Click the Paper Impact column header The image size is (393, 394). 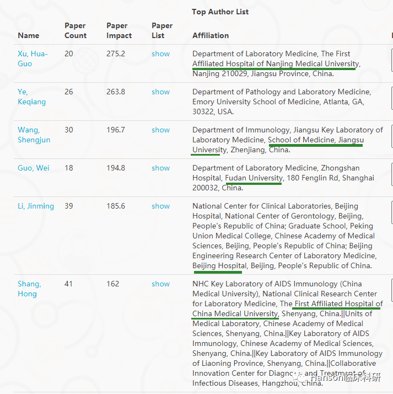119,30
